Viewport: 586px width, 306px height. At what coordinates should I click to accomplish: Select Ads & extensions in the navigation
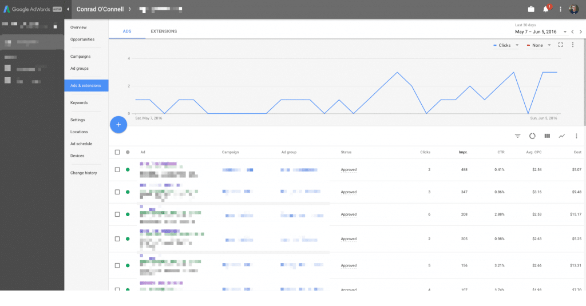coord(86,86)
